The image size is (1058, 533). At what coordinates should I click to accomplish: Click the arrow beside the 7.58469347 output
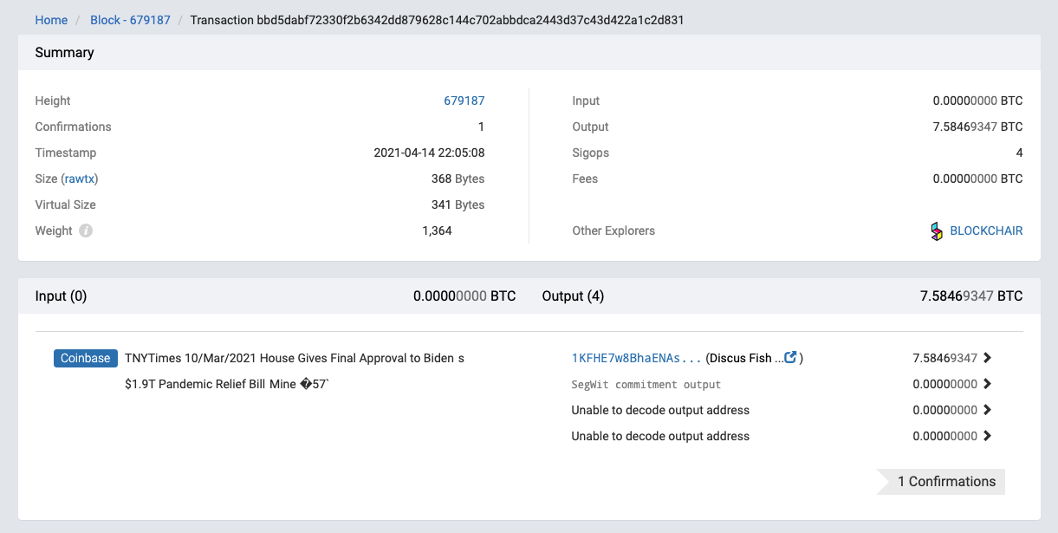click(x=988, y=357)
